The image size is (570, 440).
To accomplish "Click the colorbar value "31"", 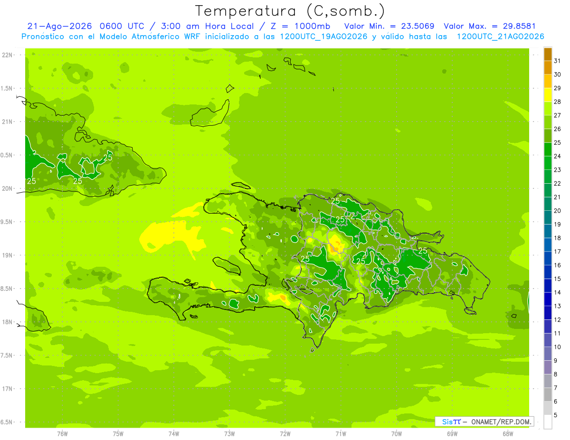I will pos(557,61).
